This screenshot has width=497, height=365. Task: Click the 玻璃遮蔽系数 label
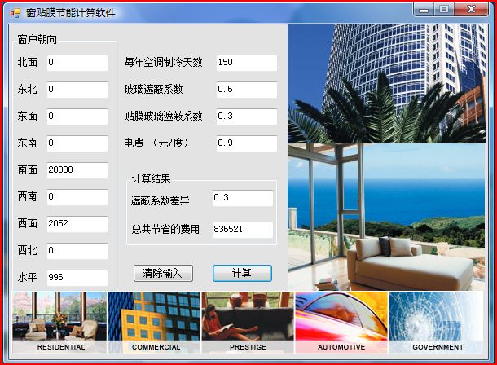153,89
